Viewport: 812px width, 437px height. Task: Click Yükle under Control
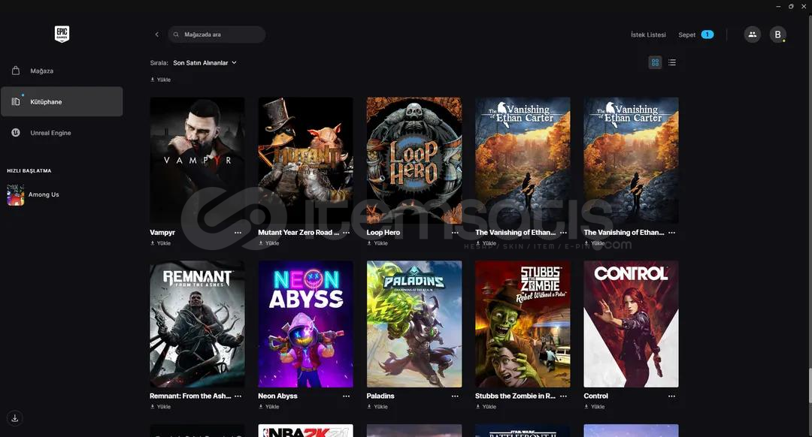point(595,406)
